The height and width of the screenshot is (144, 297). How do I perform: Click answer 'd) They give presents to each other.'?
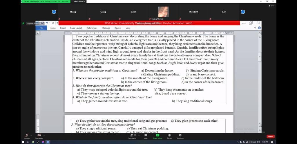(195, 121)
